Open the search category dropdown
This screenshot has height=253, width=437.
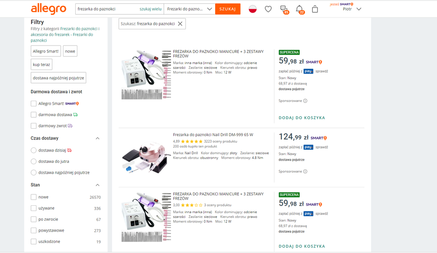[189, 9]
